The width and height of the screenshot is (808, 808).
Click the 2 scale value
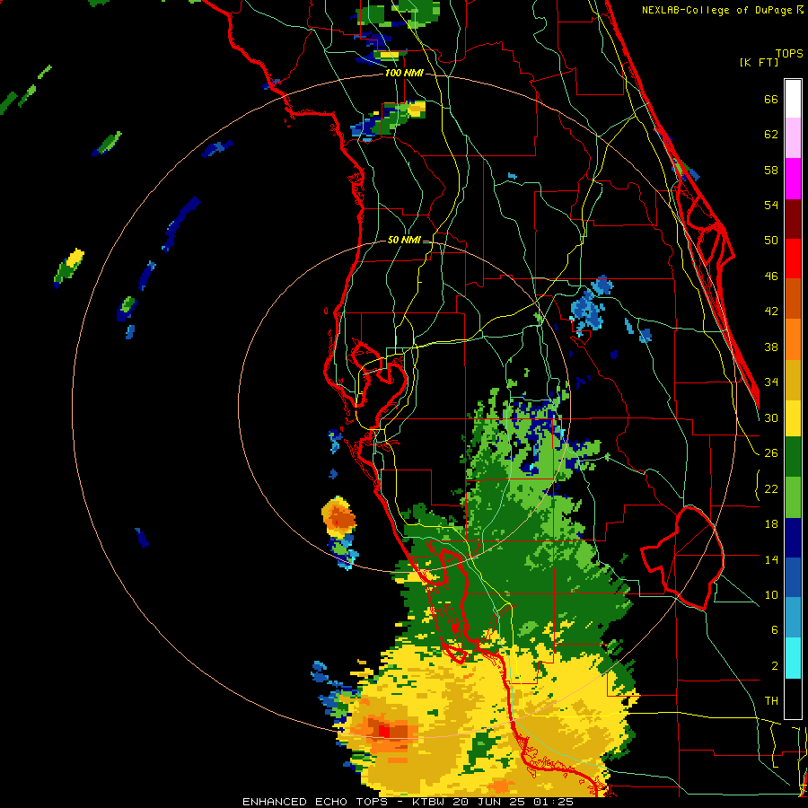pos(774,666)
